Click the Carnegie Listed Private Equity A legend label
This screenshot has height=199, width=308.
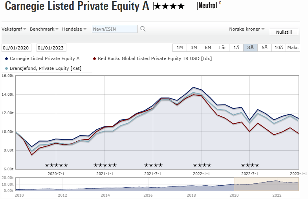click(x=45, y=58)
